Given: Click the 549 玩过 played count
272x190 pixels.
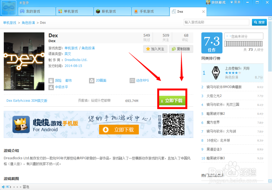Looking at the screenshot, I should click(147, 37).
